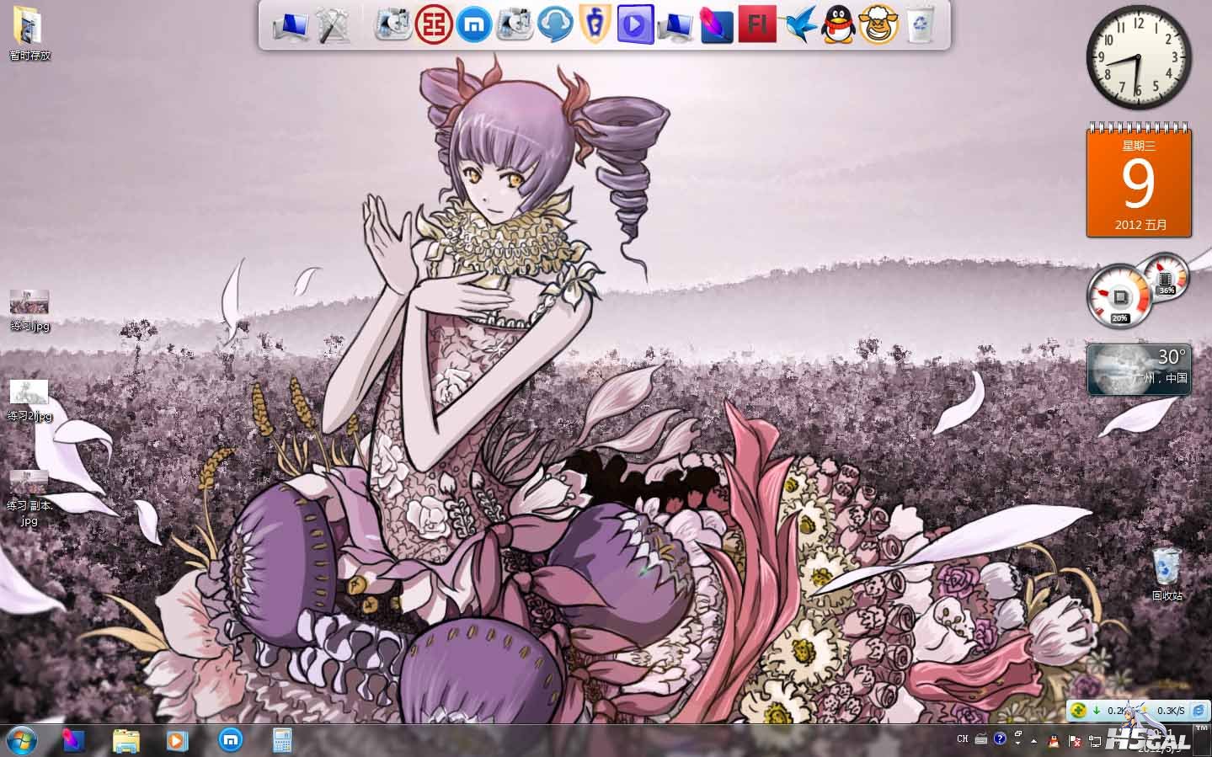Click the CH input language indicator
The image size is (1212, 757).
point(963,739)
